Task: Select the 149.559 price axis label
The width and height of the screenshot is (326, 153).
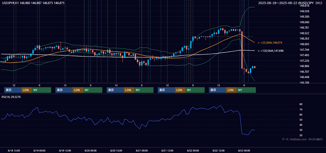Action: pyautogui.click(x=304, y=11)
